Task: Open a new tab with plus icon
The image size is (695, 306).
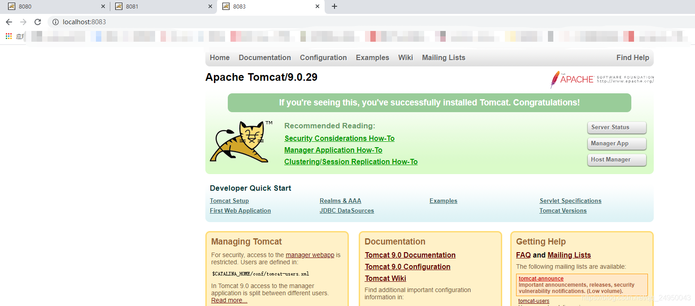Action: (334, 6)
